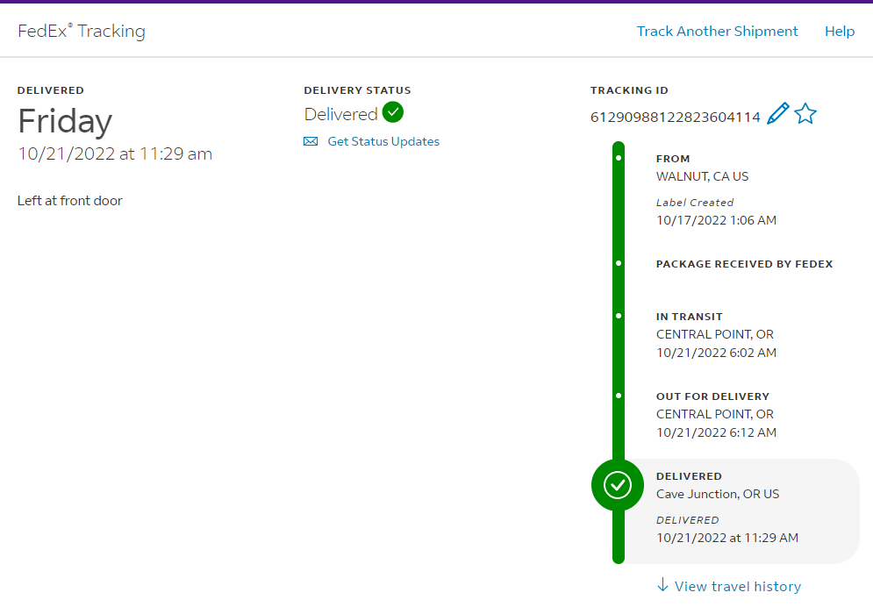Click the 'Left at front door' note

click(70, 201)
